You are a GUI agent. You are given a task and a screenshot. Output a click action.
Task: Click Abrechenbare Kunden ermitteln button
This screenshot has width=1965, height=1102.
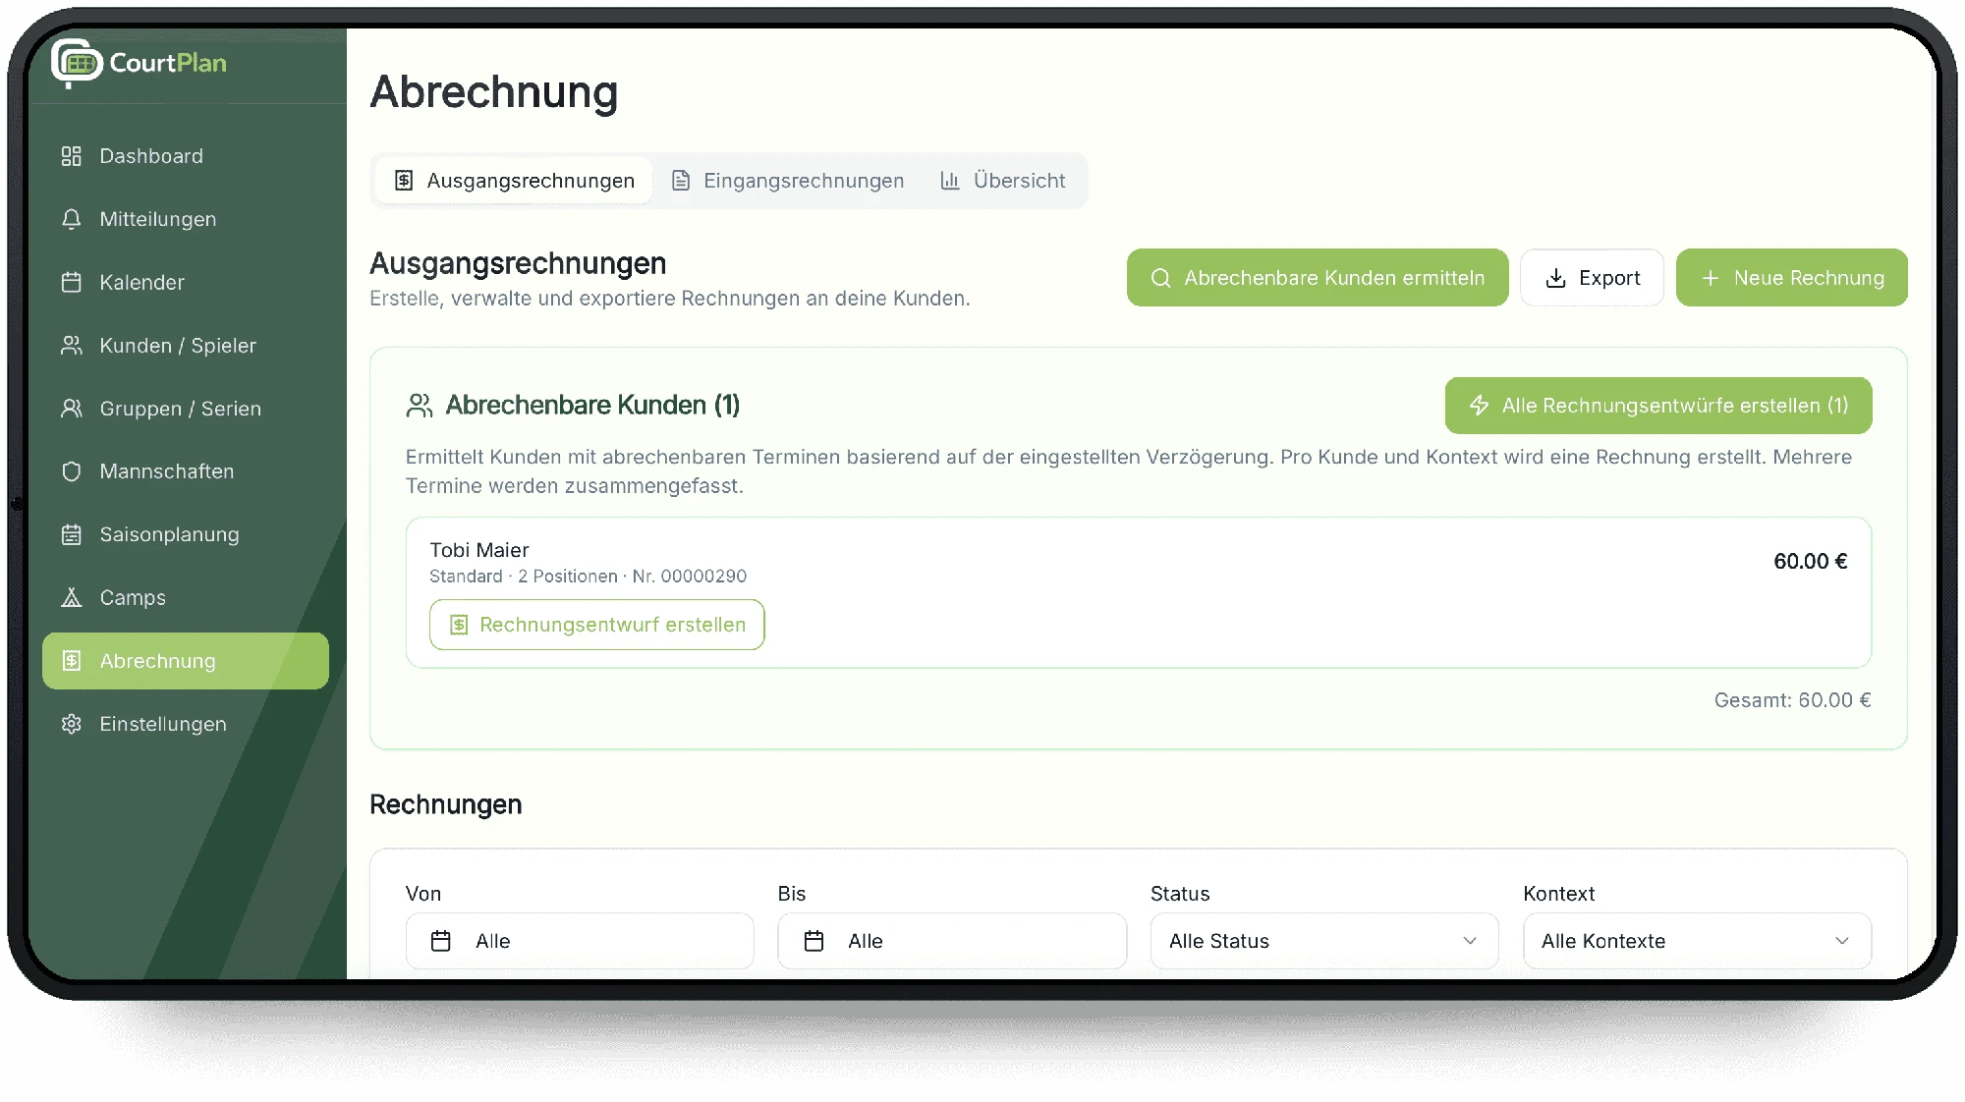(1318, 278)
